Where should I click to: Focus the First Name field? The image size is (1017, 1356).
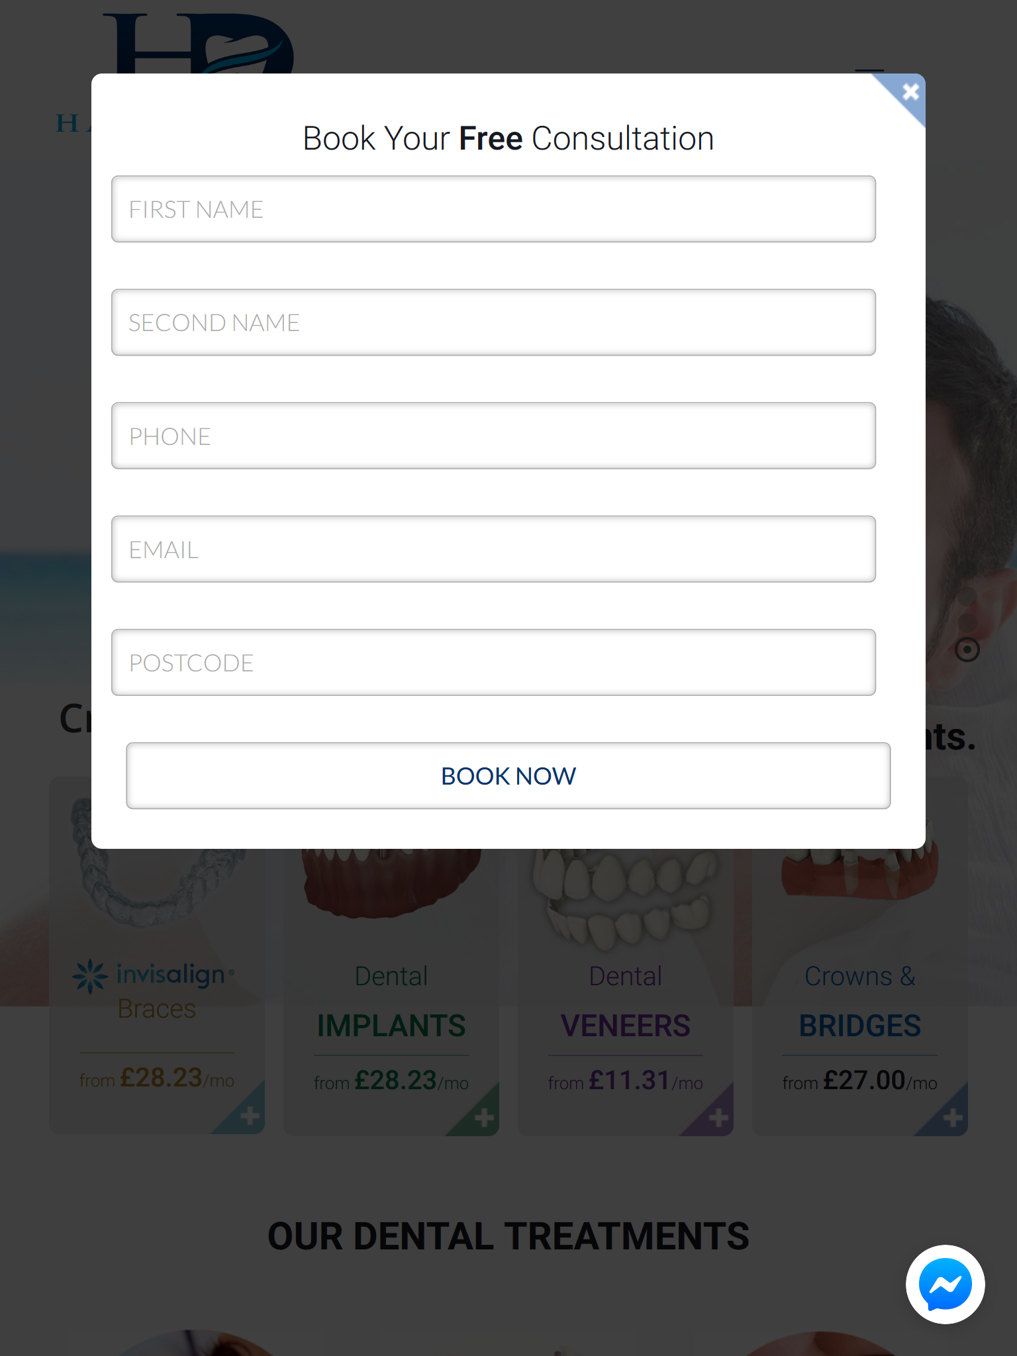[x=493, y=209]
